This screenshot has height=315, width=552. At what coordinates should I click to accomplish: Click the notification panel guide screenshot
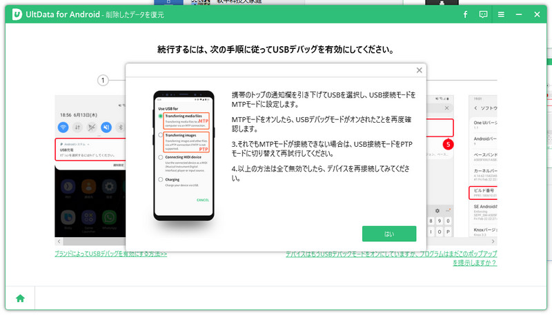[90, 166]
